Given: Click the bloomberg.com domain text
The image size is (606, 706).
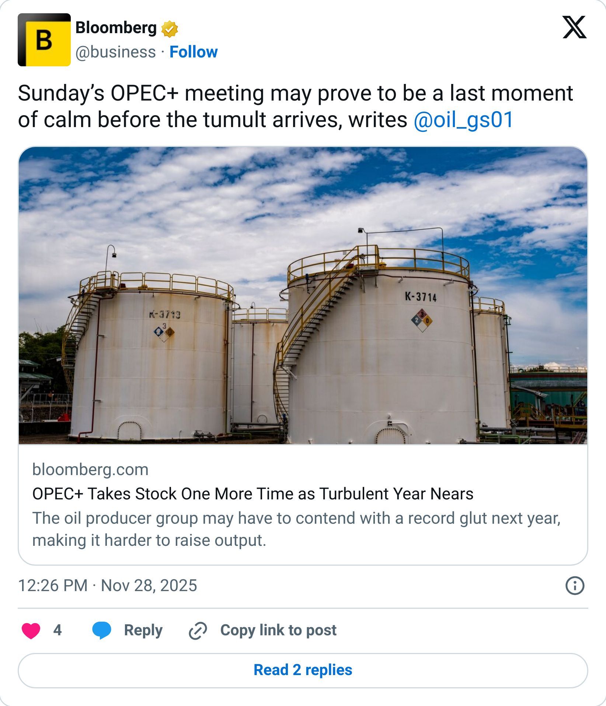Looking at the screenshot, I should coord(90,470).
